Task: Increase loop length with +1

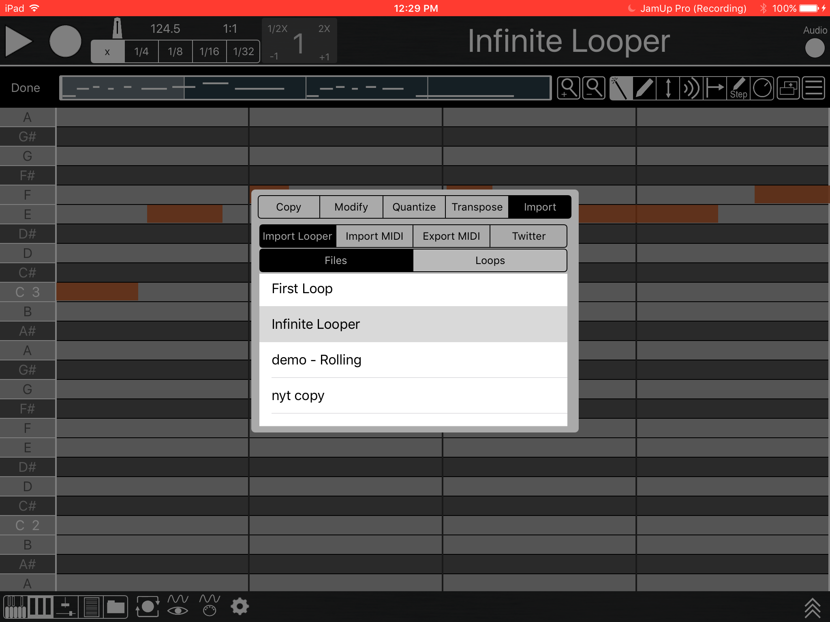Action: [x=324, y=57]
